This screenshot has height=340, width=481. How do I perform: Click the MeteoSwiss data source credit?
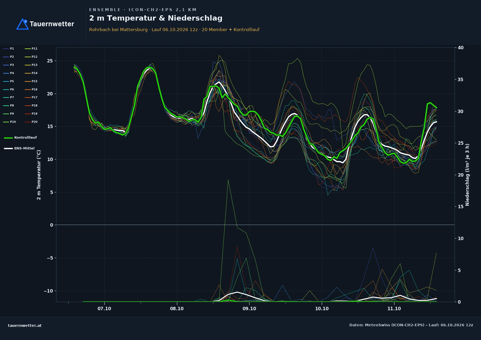(x=411, y=325)
